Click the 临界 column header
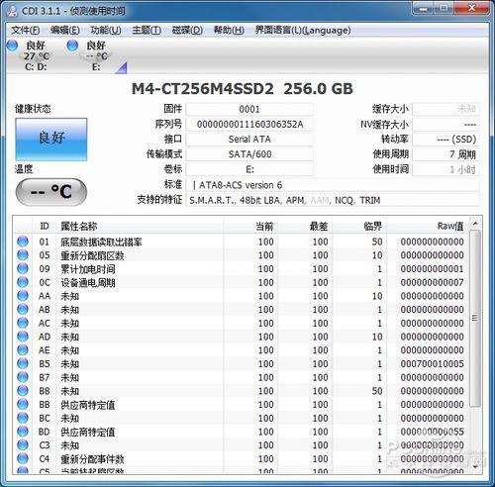495x487 pixels. coord(359,227)
